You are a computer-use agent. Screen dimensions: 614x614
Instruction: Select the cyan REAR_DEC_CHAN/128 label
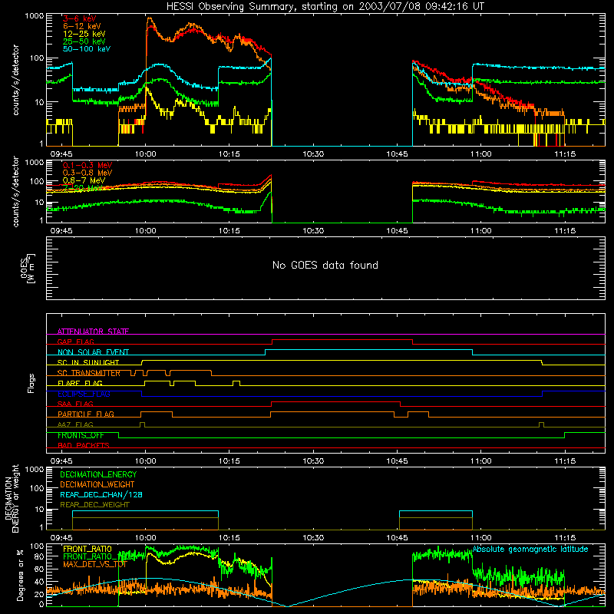pyautogui.click(x=101, y=494)
